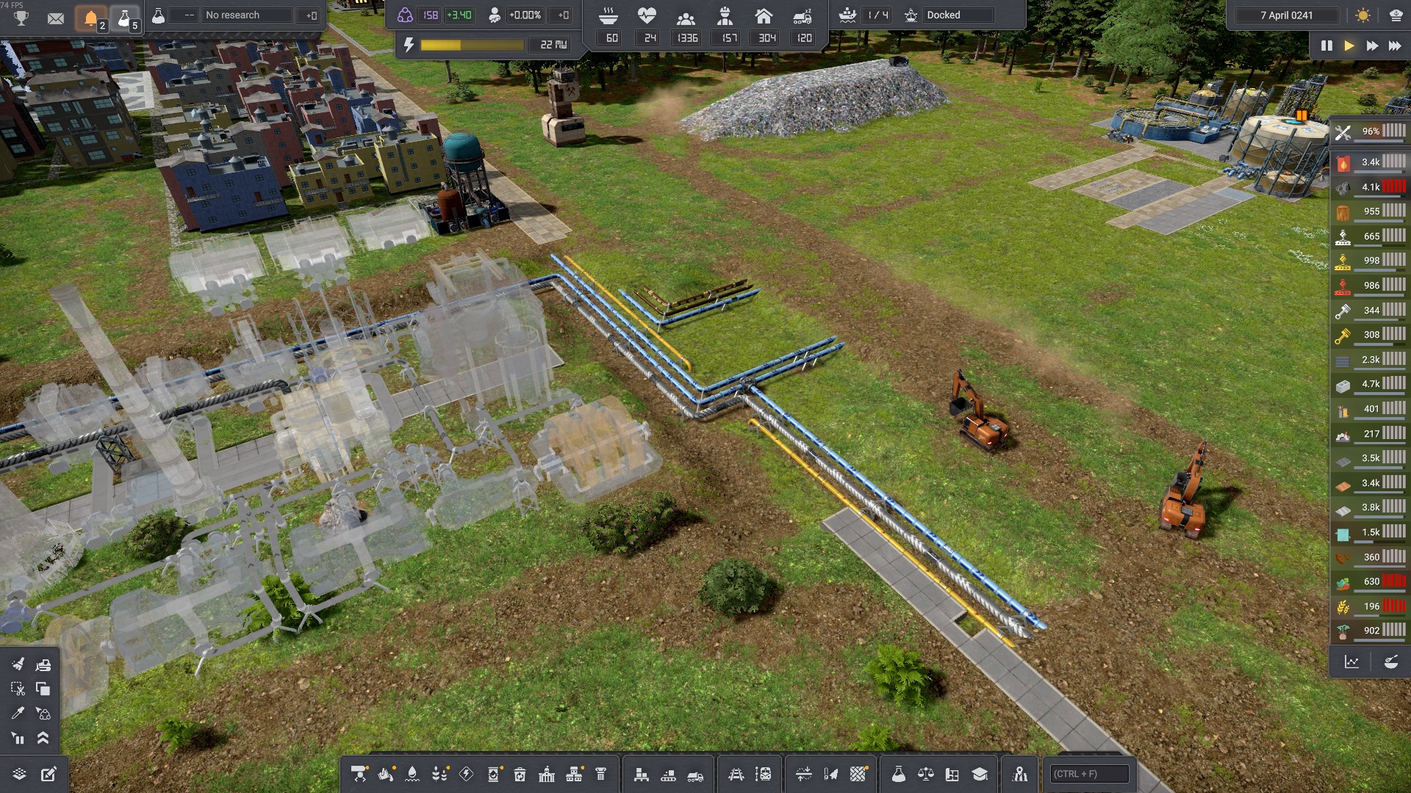
Task: Select the wood 955 resource row
Action: 1370,211
